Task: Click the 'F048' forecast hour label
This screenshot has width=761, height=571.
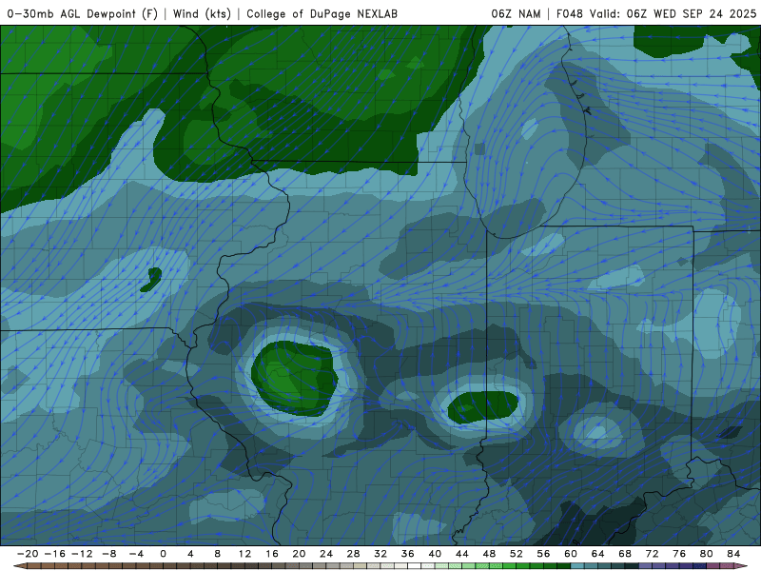Action: coord(569,13)
